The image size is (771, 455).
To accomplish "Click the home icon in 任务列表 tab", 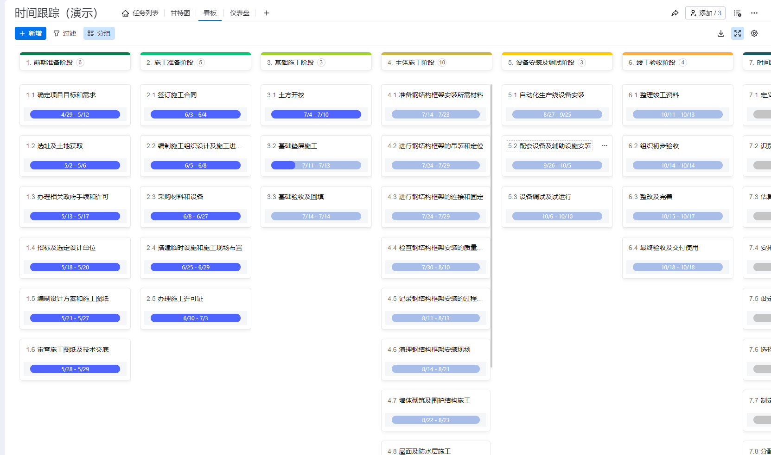I will point(125,13).
